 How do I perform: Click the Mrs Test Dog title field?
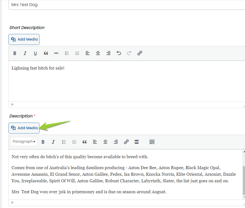(x=127, y=5)
